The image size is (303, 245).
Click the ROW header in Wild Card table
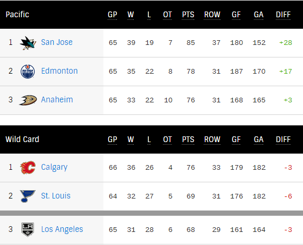(x=212, y=139)
